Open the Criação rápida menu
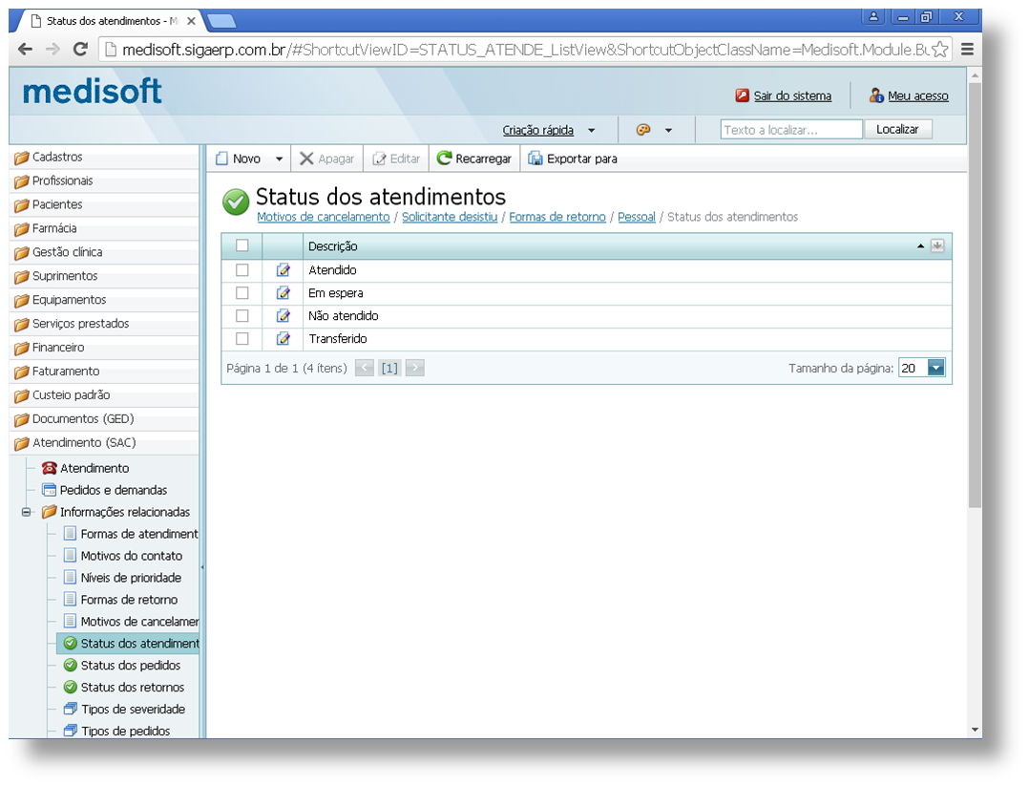 pos(548,130)
